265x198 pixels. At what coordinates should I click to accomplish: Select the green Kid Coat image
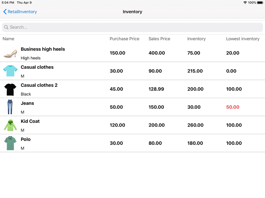click(10, 125)
